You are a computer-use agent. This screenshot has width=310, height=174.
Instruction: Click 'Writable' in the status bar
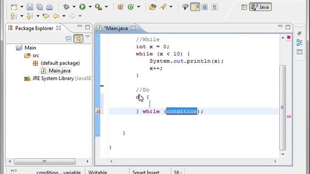[x=98, y=172]
